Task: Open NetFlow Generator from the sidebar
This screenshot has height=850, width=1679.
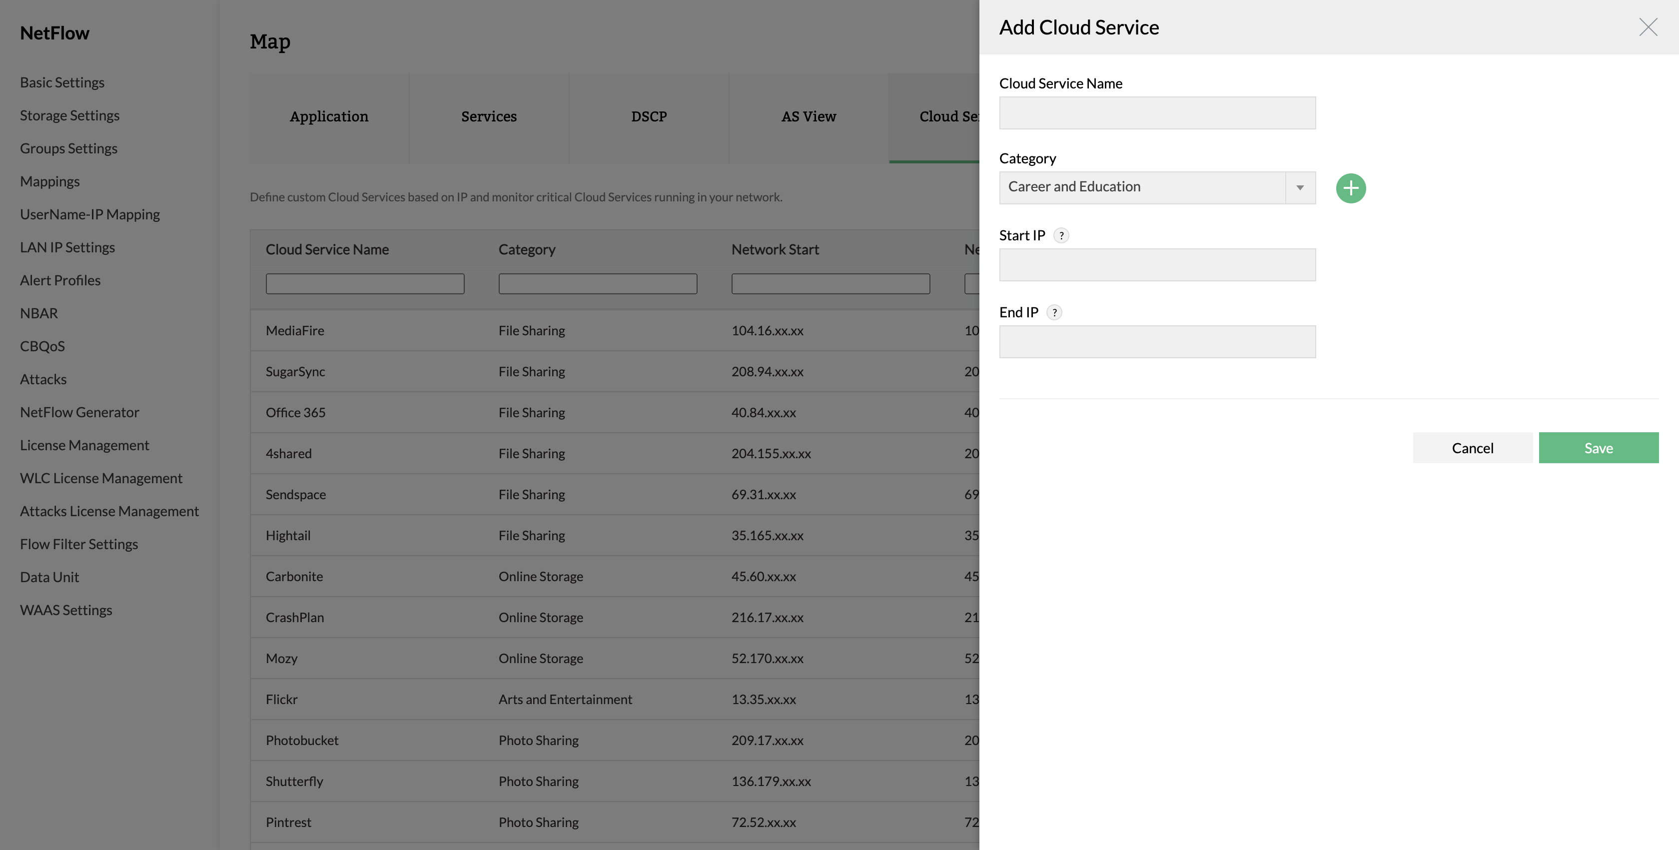Action: point(79,412)
